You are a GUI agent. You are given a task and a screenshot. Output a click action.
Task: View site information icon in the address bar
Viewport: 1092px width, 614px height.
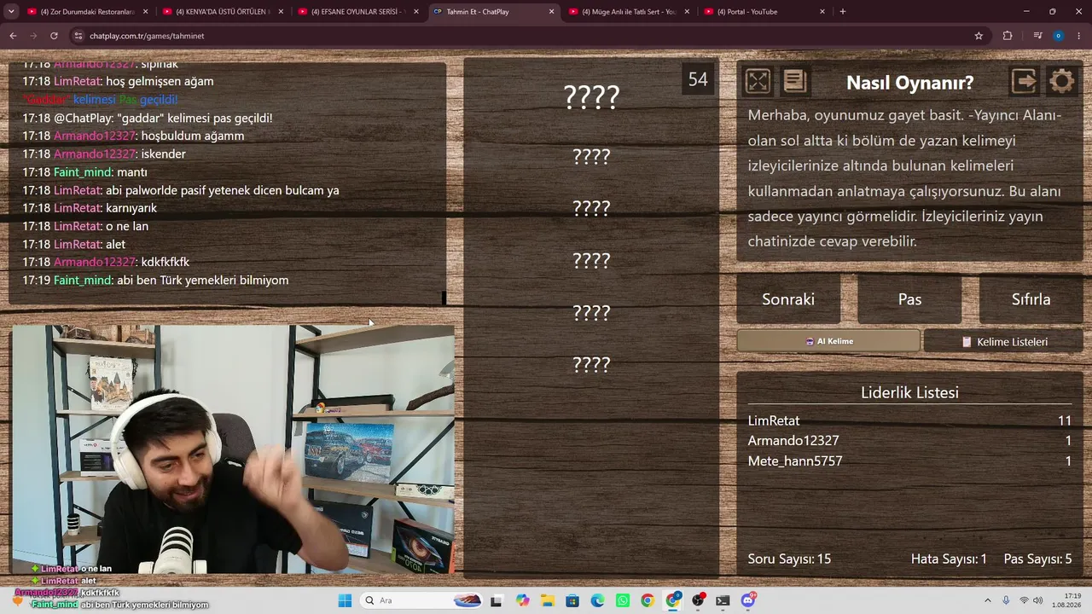(78, 36)
